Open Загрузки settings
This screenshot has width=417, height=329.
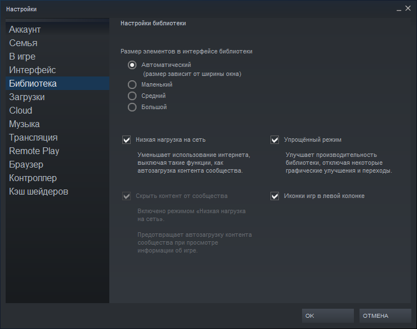pos(57,97)
